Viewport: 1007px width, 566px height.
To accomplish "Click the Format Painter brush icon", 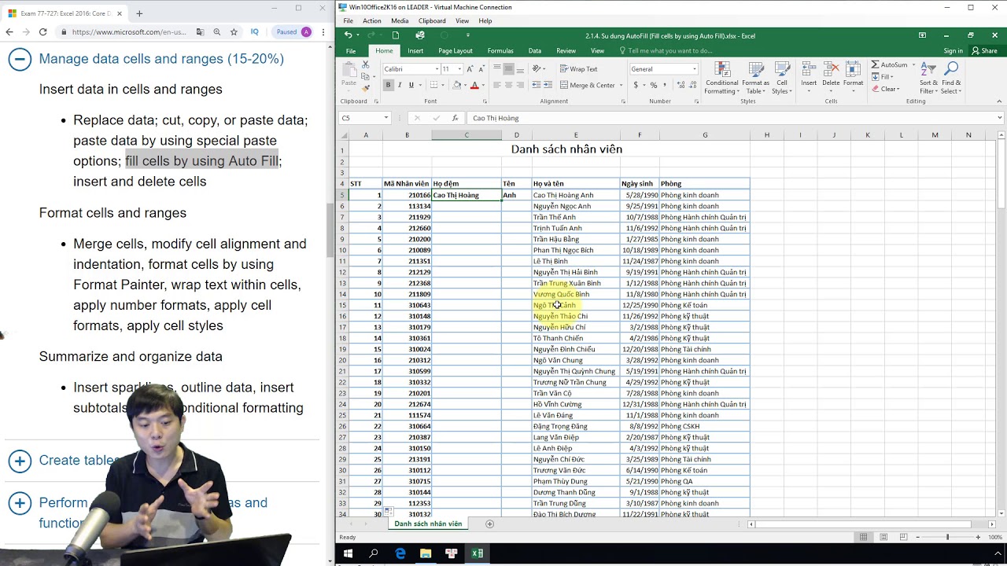I will coord(365,86).
